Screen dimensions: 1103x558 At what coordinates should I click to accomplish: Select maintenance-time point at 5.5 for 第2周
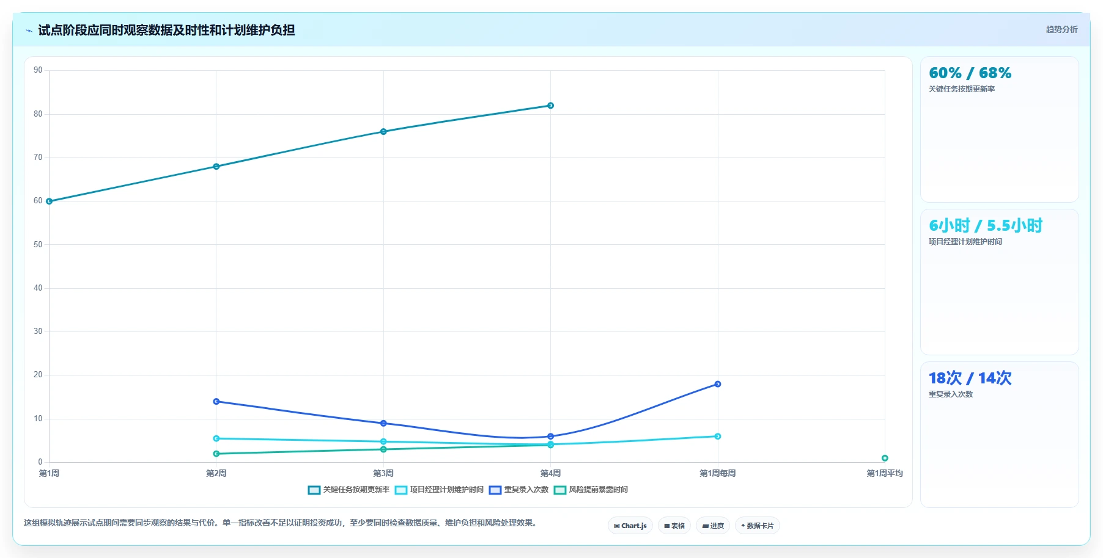coord(216,438)
